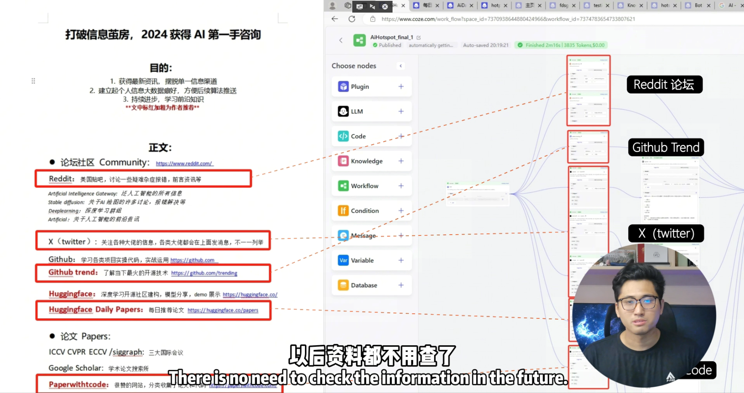Click the Condition node icon
Screen dimensions: 744x393
pyautogui.click(x=343, y=211)
